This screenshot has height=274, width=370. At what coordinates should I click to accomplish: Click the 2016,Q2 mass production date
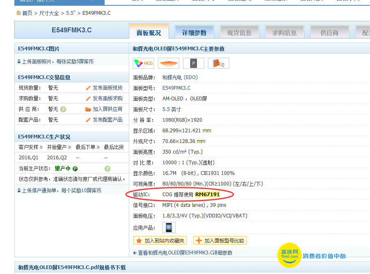(x=57, y=158)
